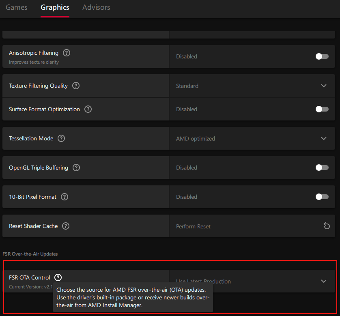Enable the Anisotropic Filtering toggle
Viewport: 340px width, 316px height.
coord(322,56)
